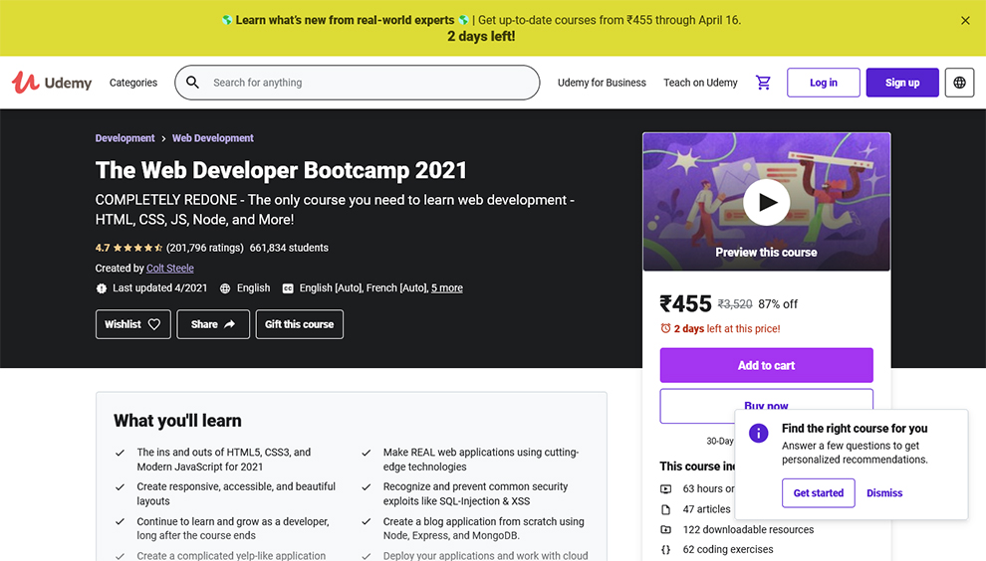The width and height of the screenshot is (986, 561).
Task: Go to Web Development breadcrumb
Action: (x=212, y=138)
